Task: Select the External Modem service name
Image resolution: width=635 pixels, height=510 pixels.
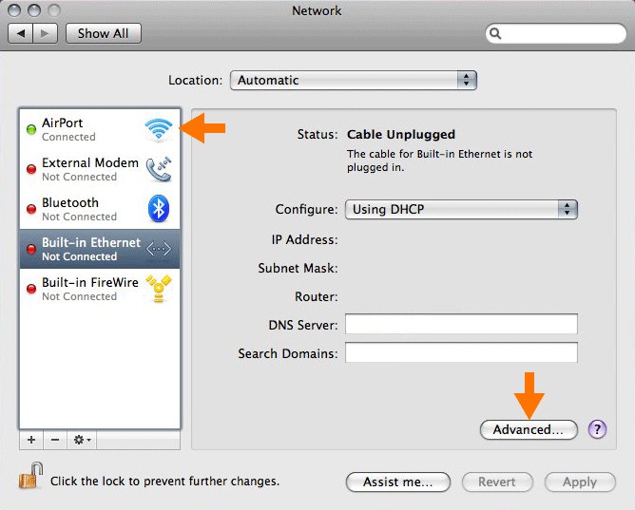Action: point(90,163)
